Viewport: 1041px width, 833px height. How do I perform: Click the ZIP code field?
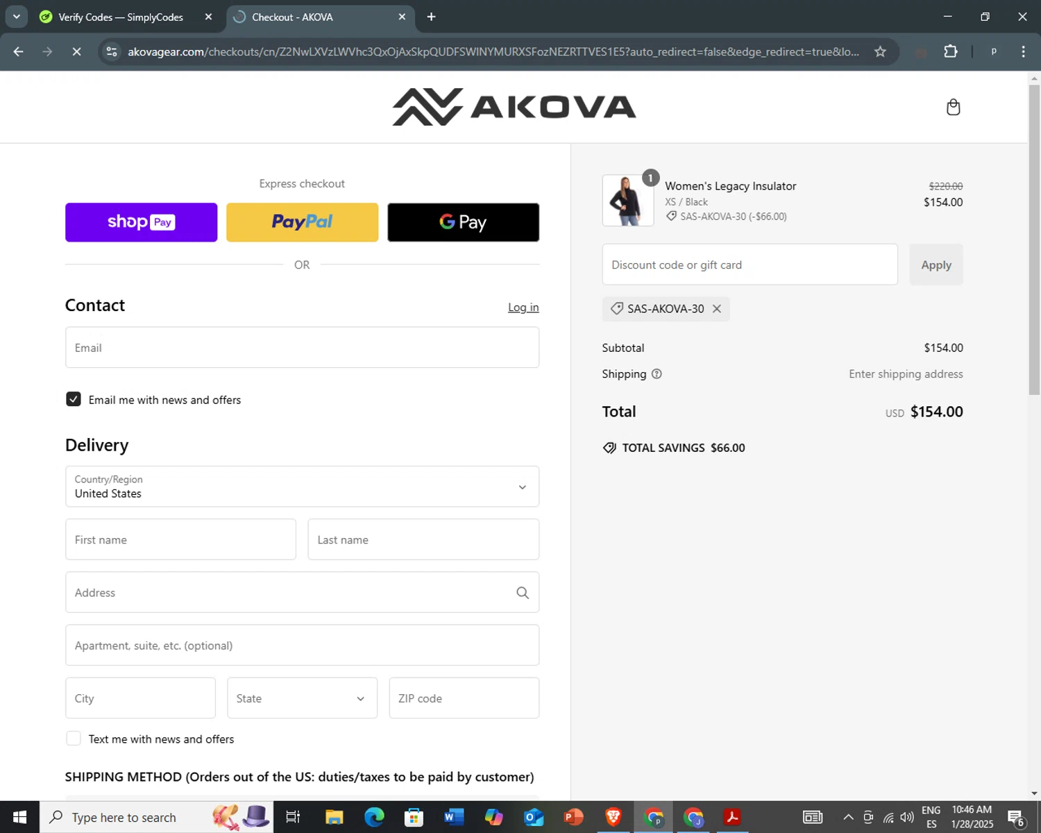tap(464, 698)
